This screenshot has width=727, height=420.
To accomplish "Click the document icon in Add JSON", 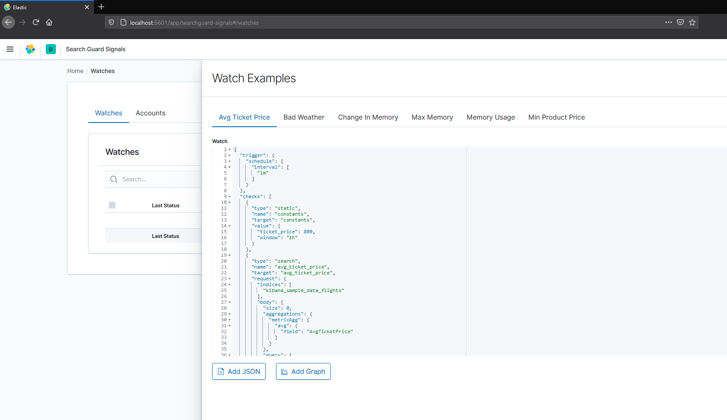I will (x=221, y=371).
